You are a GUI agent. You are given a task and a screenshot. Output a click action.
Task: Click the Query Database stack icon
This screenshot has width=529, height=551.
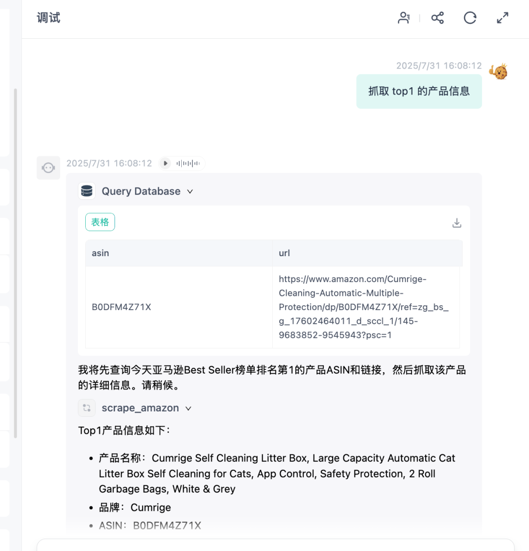click(x=87, y=191)
